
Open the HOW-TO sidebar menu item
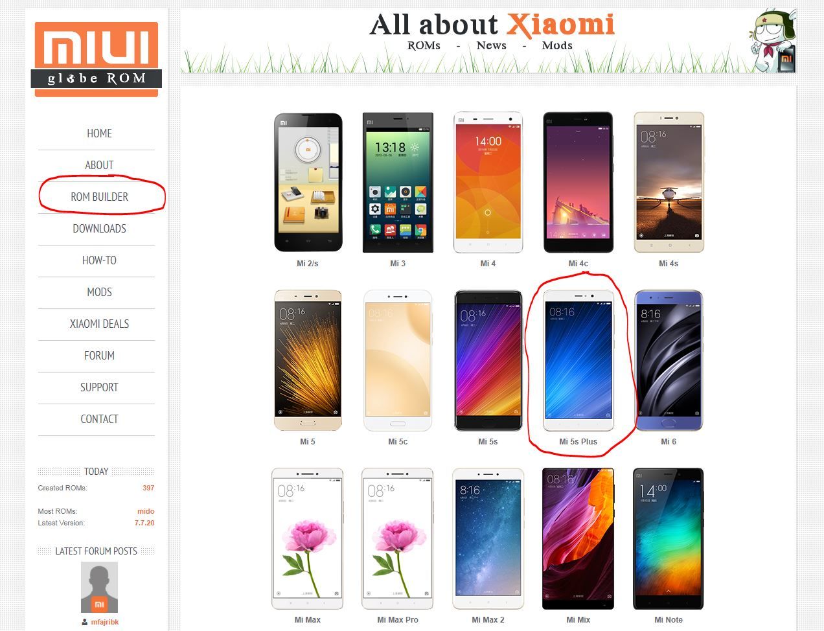coord(99,260)
